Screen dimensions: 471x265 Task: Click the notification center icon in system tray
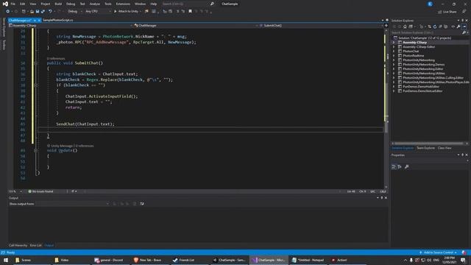[x=463, y=260]
